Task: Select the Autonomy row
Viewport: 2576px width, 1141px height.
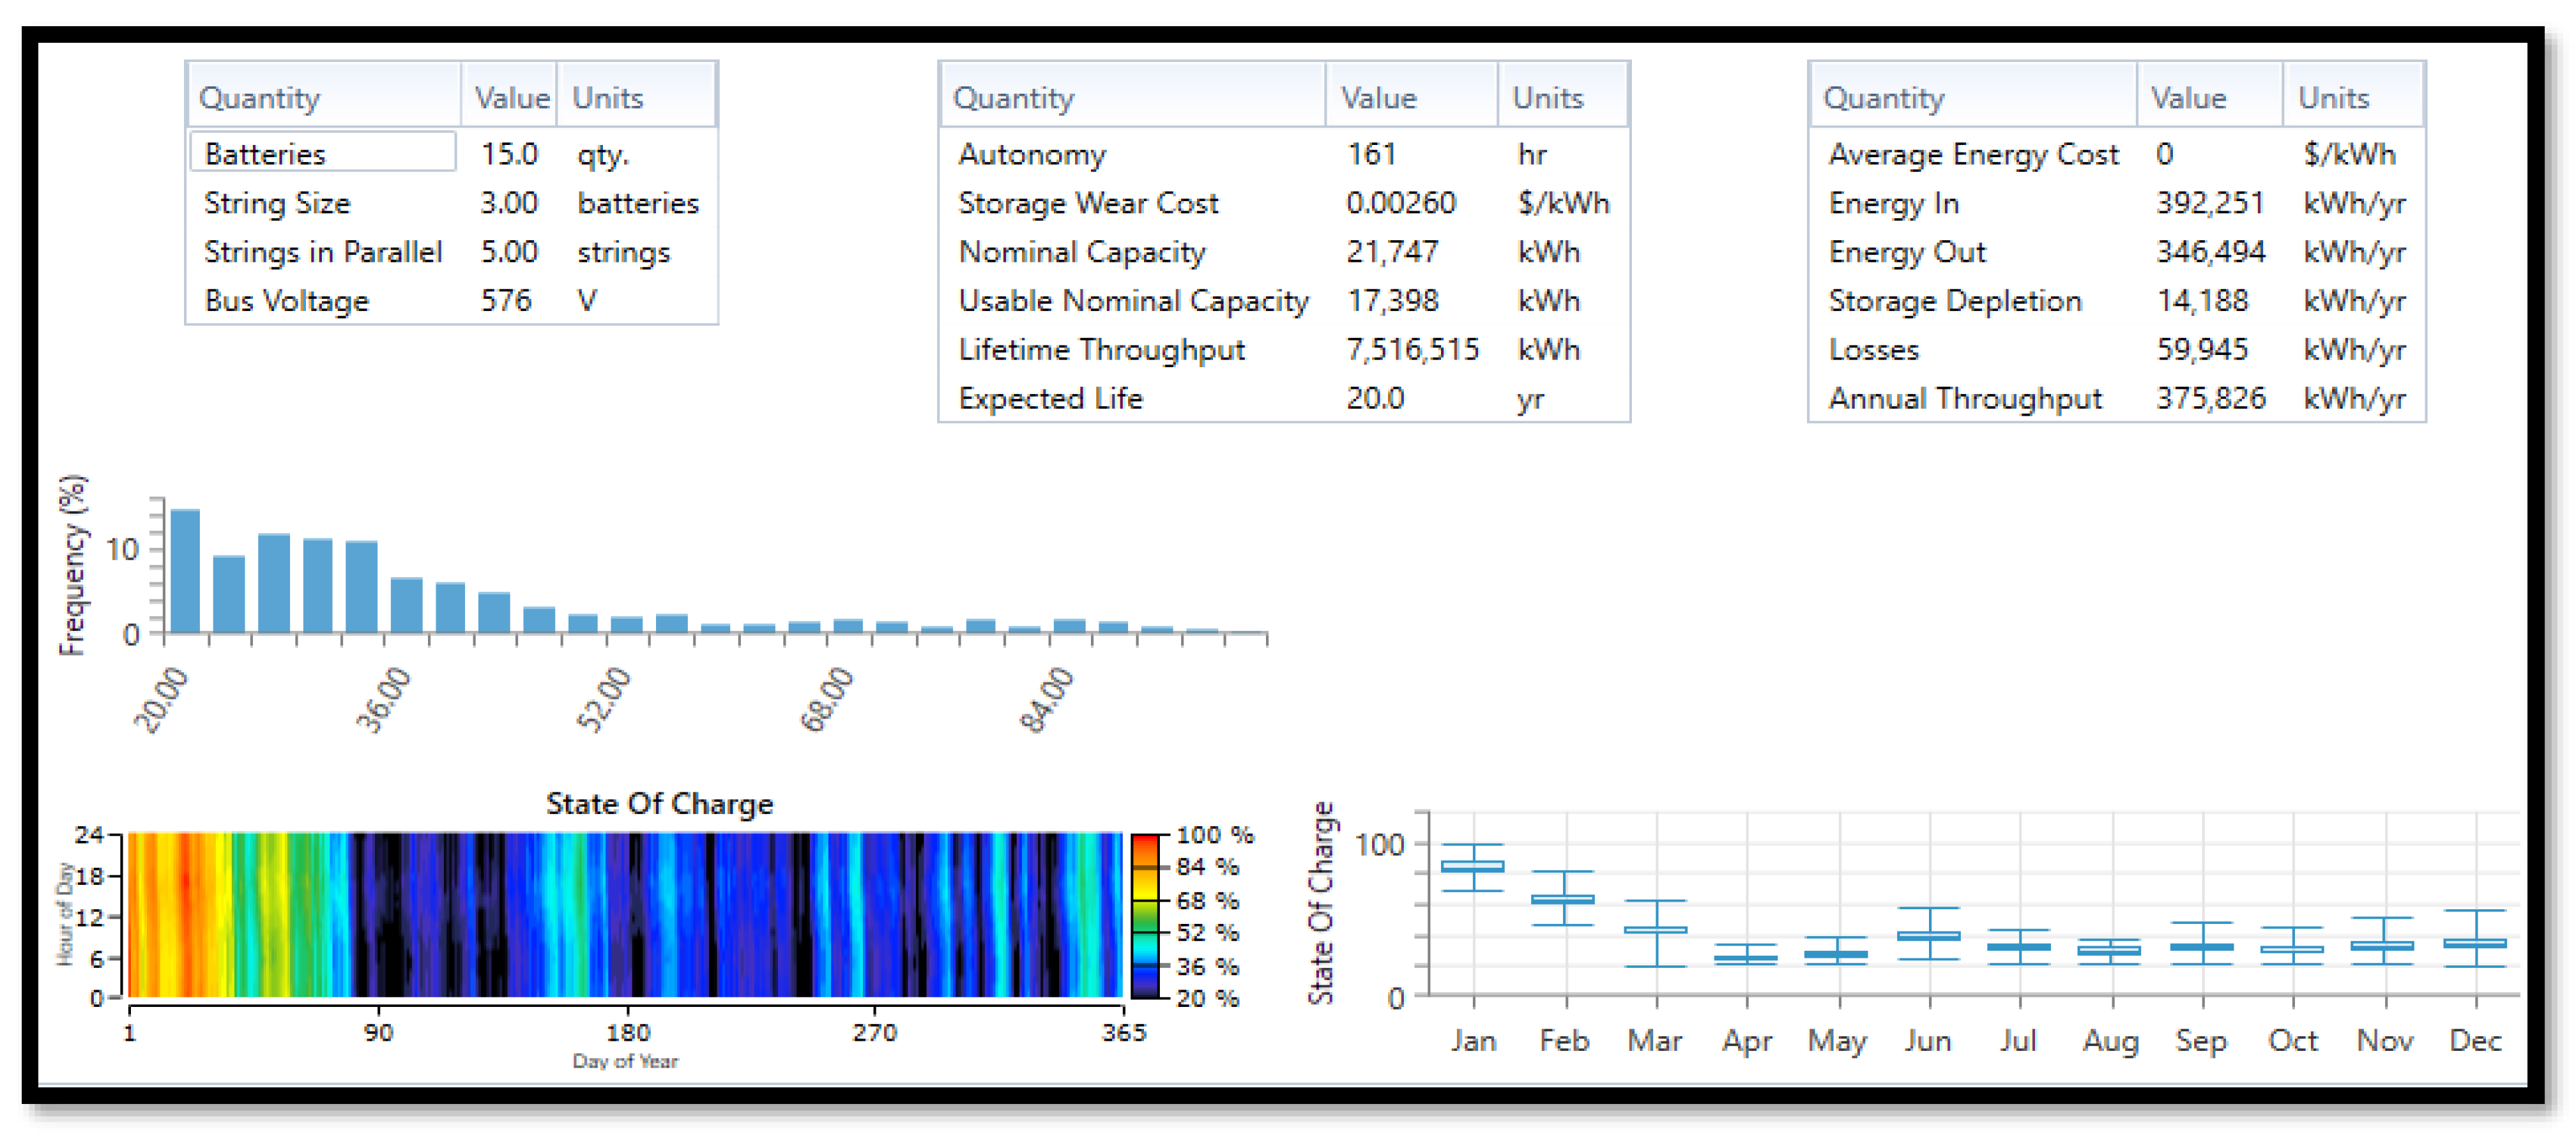Action: (1031, 154)
